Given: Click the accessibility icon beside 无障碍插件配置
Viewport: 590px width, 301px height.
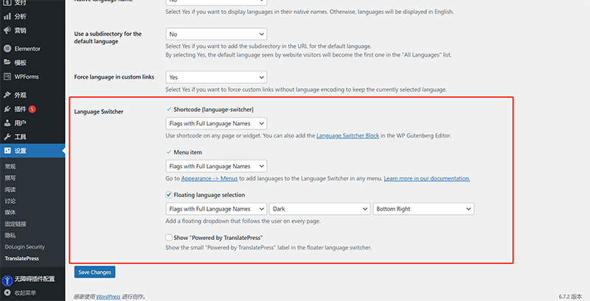Looking at the screenshot, I should [x=7, y=280].
